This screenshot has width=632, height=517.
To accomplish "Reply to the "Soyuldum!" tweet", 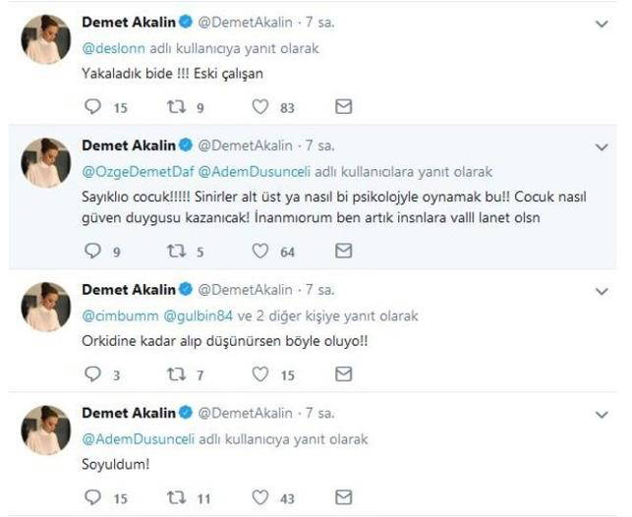I will [94, 496].
